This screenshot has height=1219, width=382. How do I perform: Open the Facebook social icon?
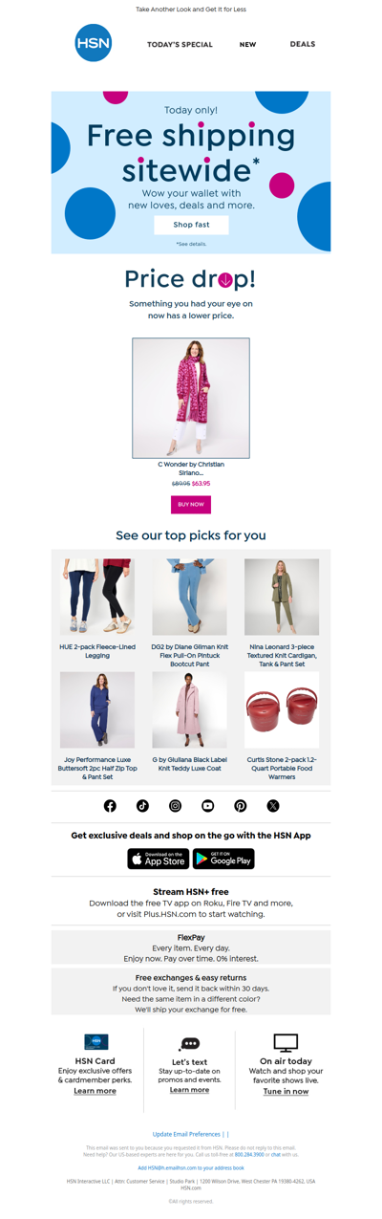pyautogui.click(x=110, y=806)
